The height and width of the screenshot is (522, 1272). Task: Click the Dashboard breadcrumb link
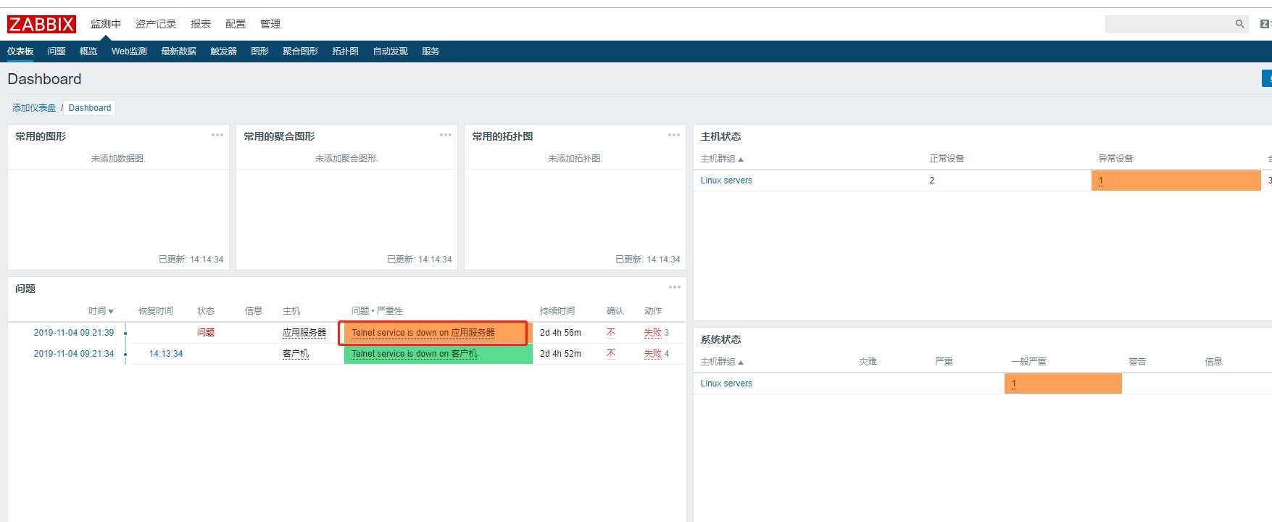coord(90,108)
